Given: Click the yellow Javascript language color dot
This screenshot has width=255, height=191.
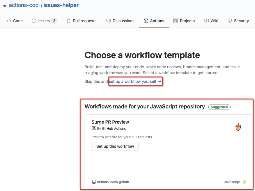Looking at the screenshot, I should pyautogui.click(x=244, y=182).
